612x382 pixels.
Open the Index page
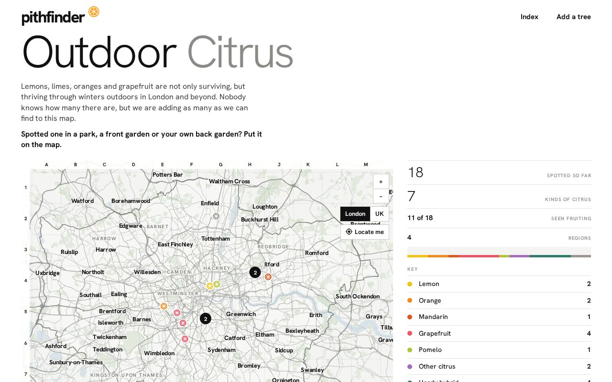click(529, 17)
